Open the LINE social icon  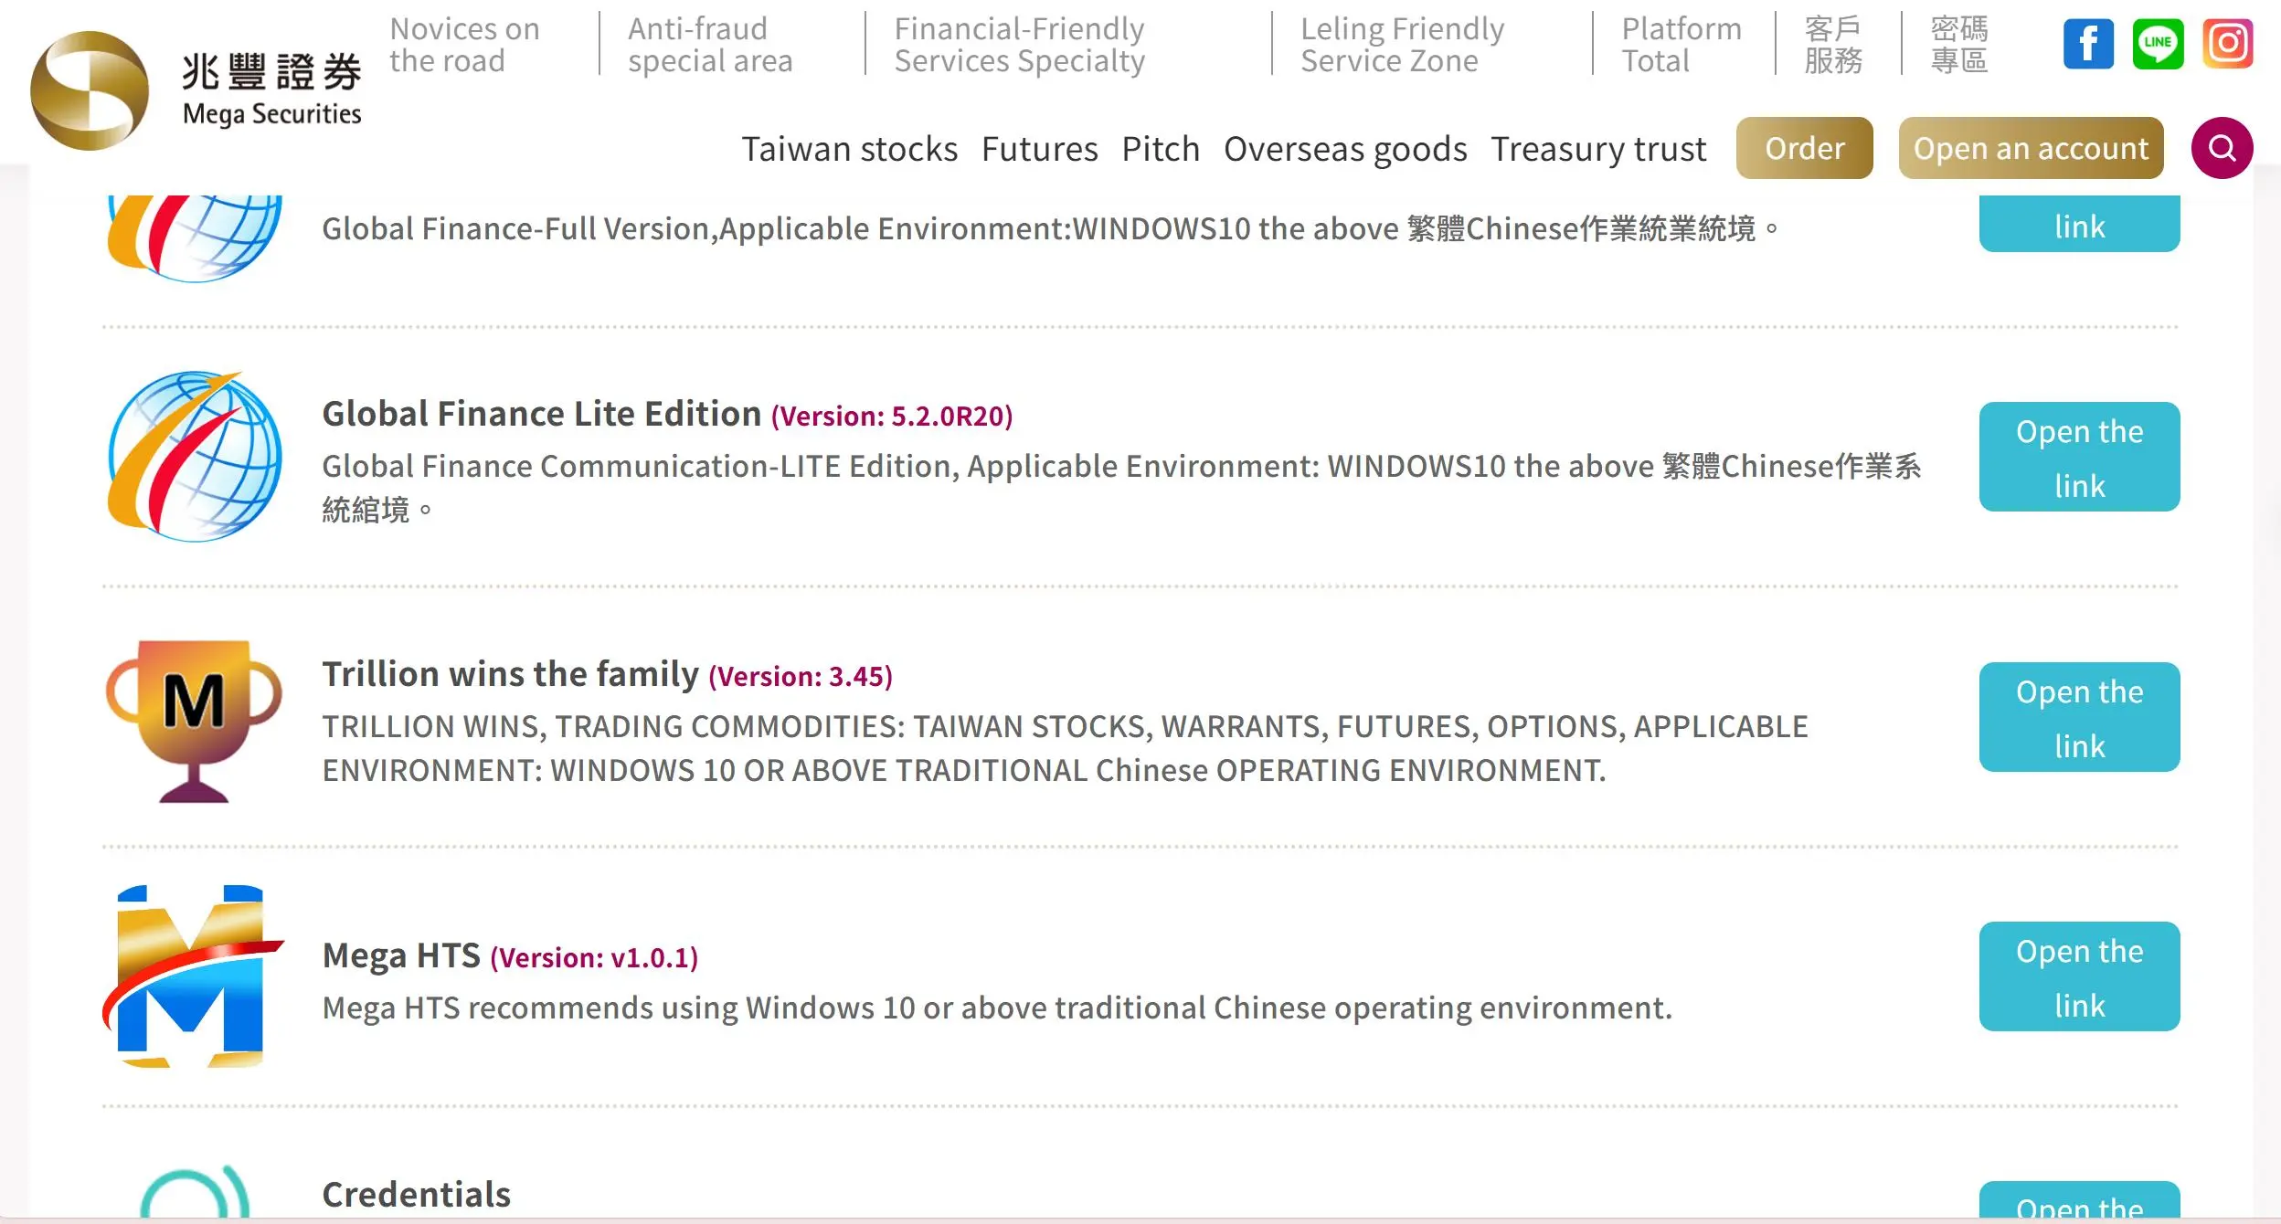pos(2158,44)
